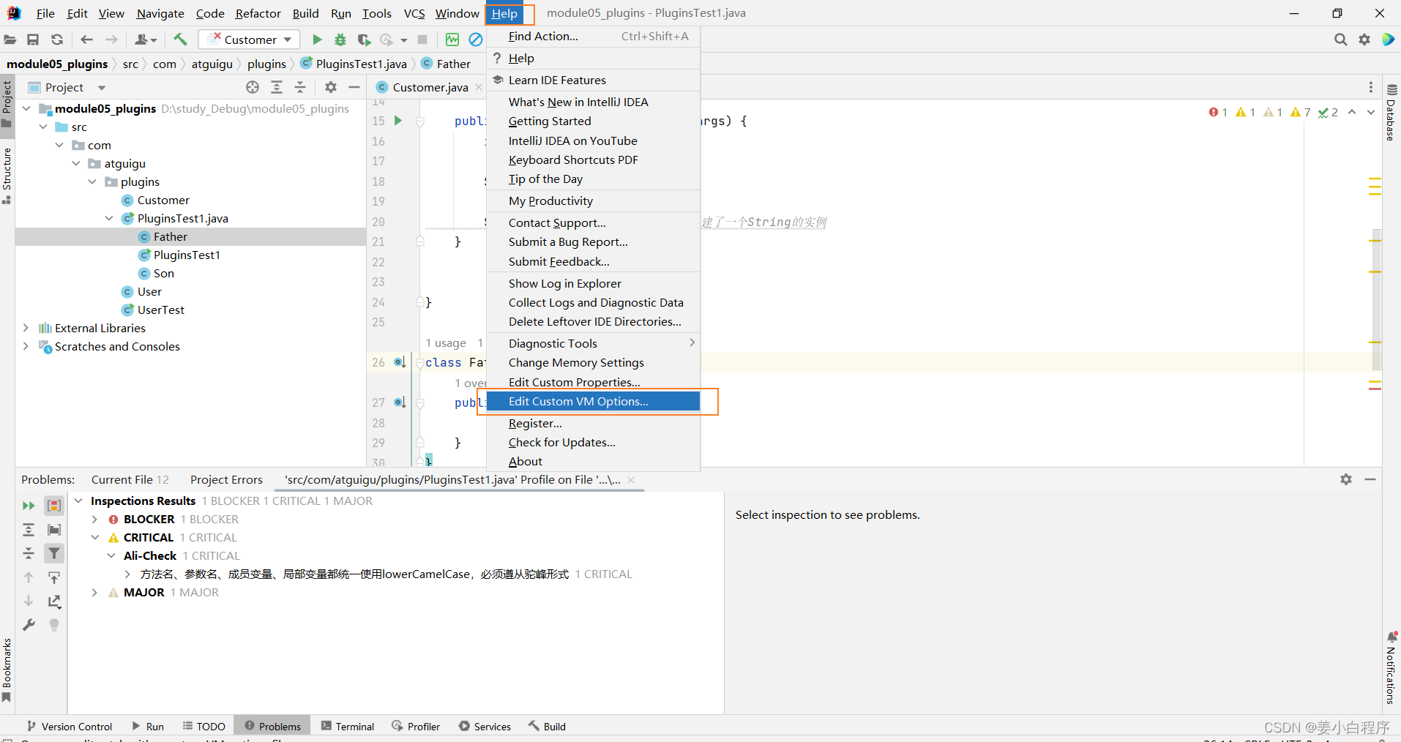1401x742 pixels.
Task: Click the Select Opened File target icon
Action: click(x=253, y=87)
